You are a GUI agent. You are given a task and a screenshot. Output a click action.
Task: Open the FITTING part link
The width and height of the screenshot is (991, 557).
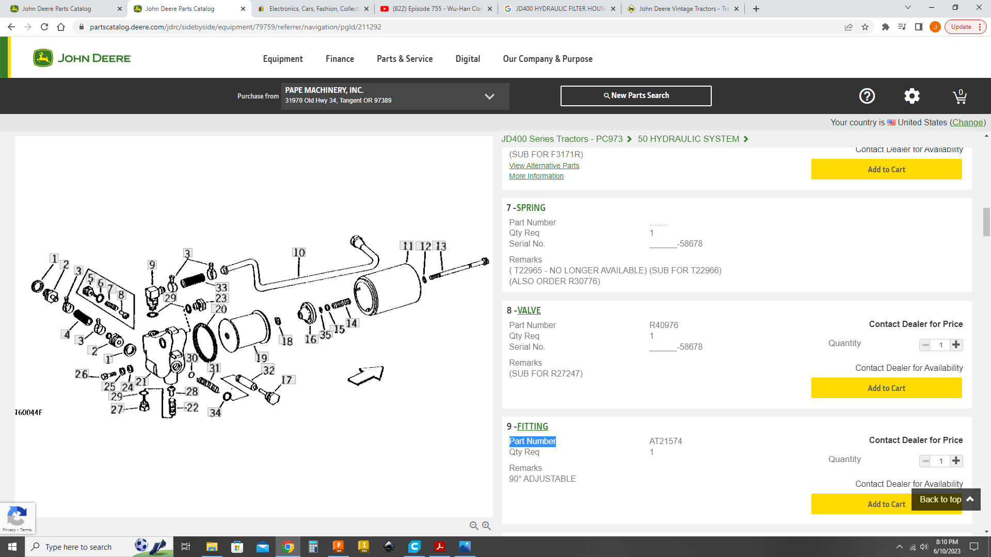coord(533,427)
